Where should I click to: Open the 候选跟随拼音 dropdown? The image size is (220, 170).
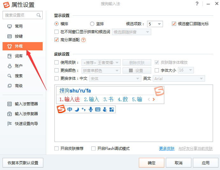[x=131, y=32]
